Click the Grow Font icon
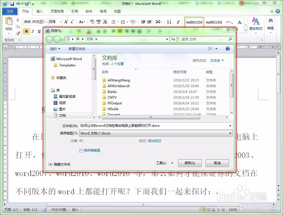This screenshot has height=215, width=283. [x=66, y=22]
